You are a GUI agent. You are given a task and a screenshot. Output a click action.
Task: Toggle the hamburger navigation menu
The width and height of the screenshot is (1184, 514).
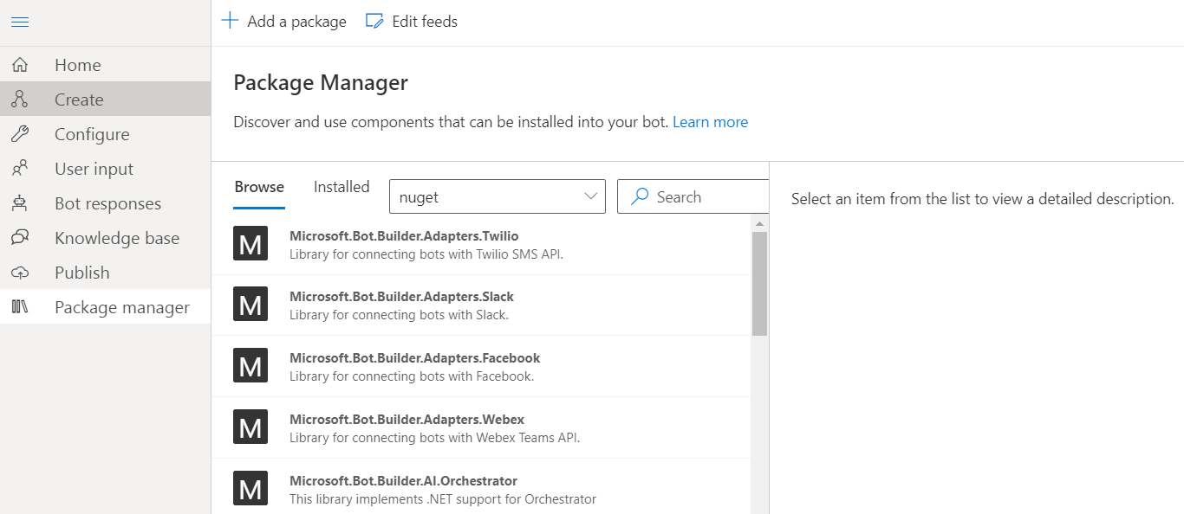coord(20,22)
